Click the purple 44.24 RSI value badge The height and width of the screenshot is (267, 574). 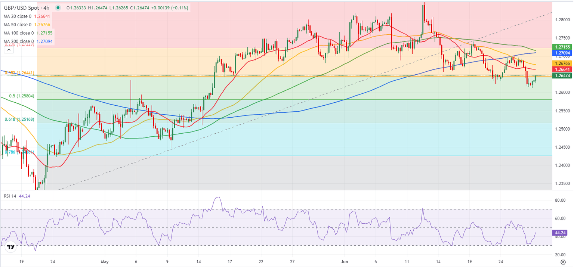click(559, 233)
